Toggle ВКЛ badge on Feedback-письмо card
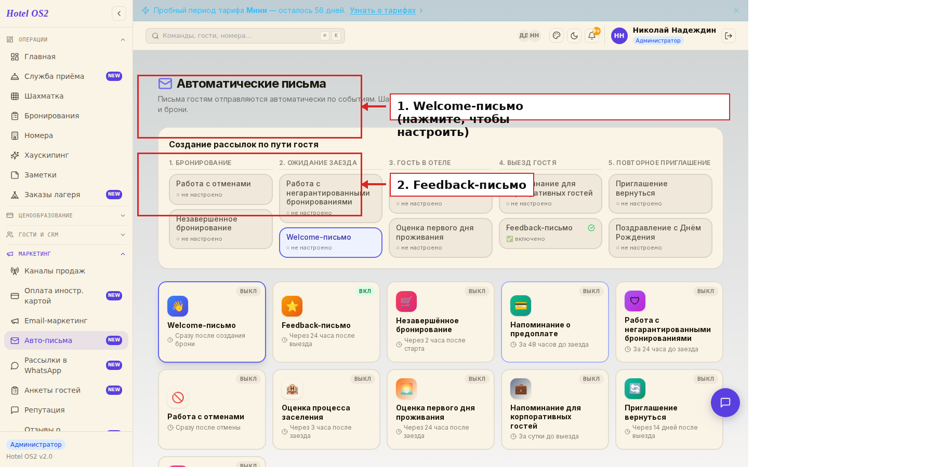 (365, 291)
